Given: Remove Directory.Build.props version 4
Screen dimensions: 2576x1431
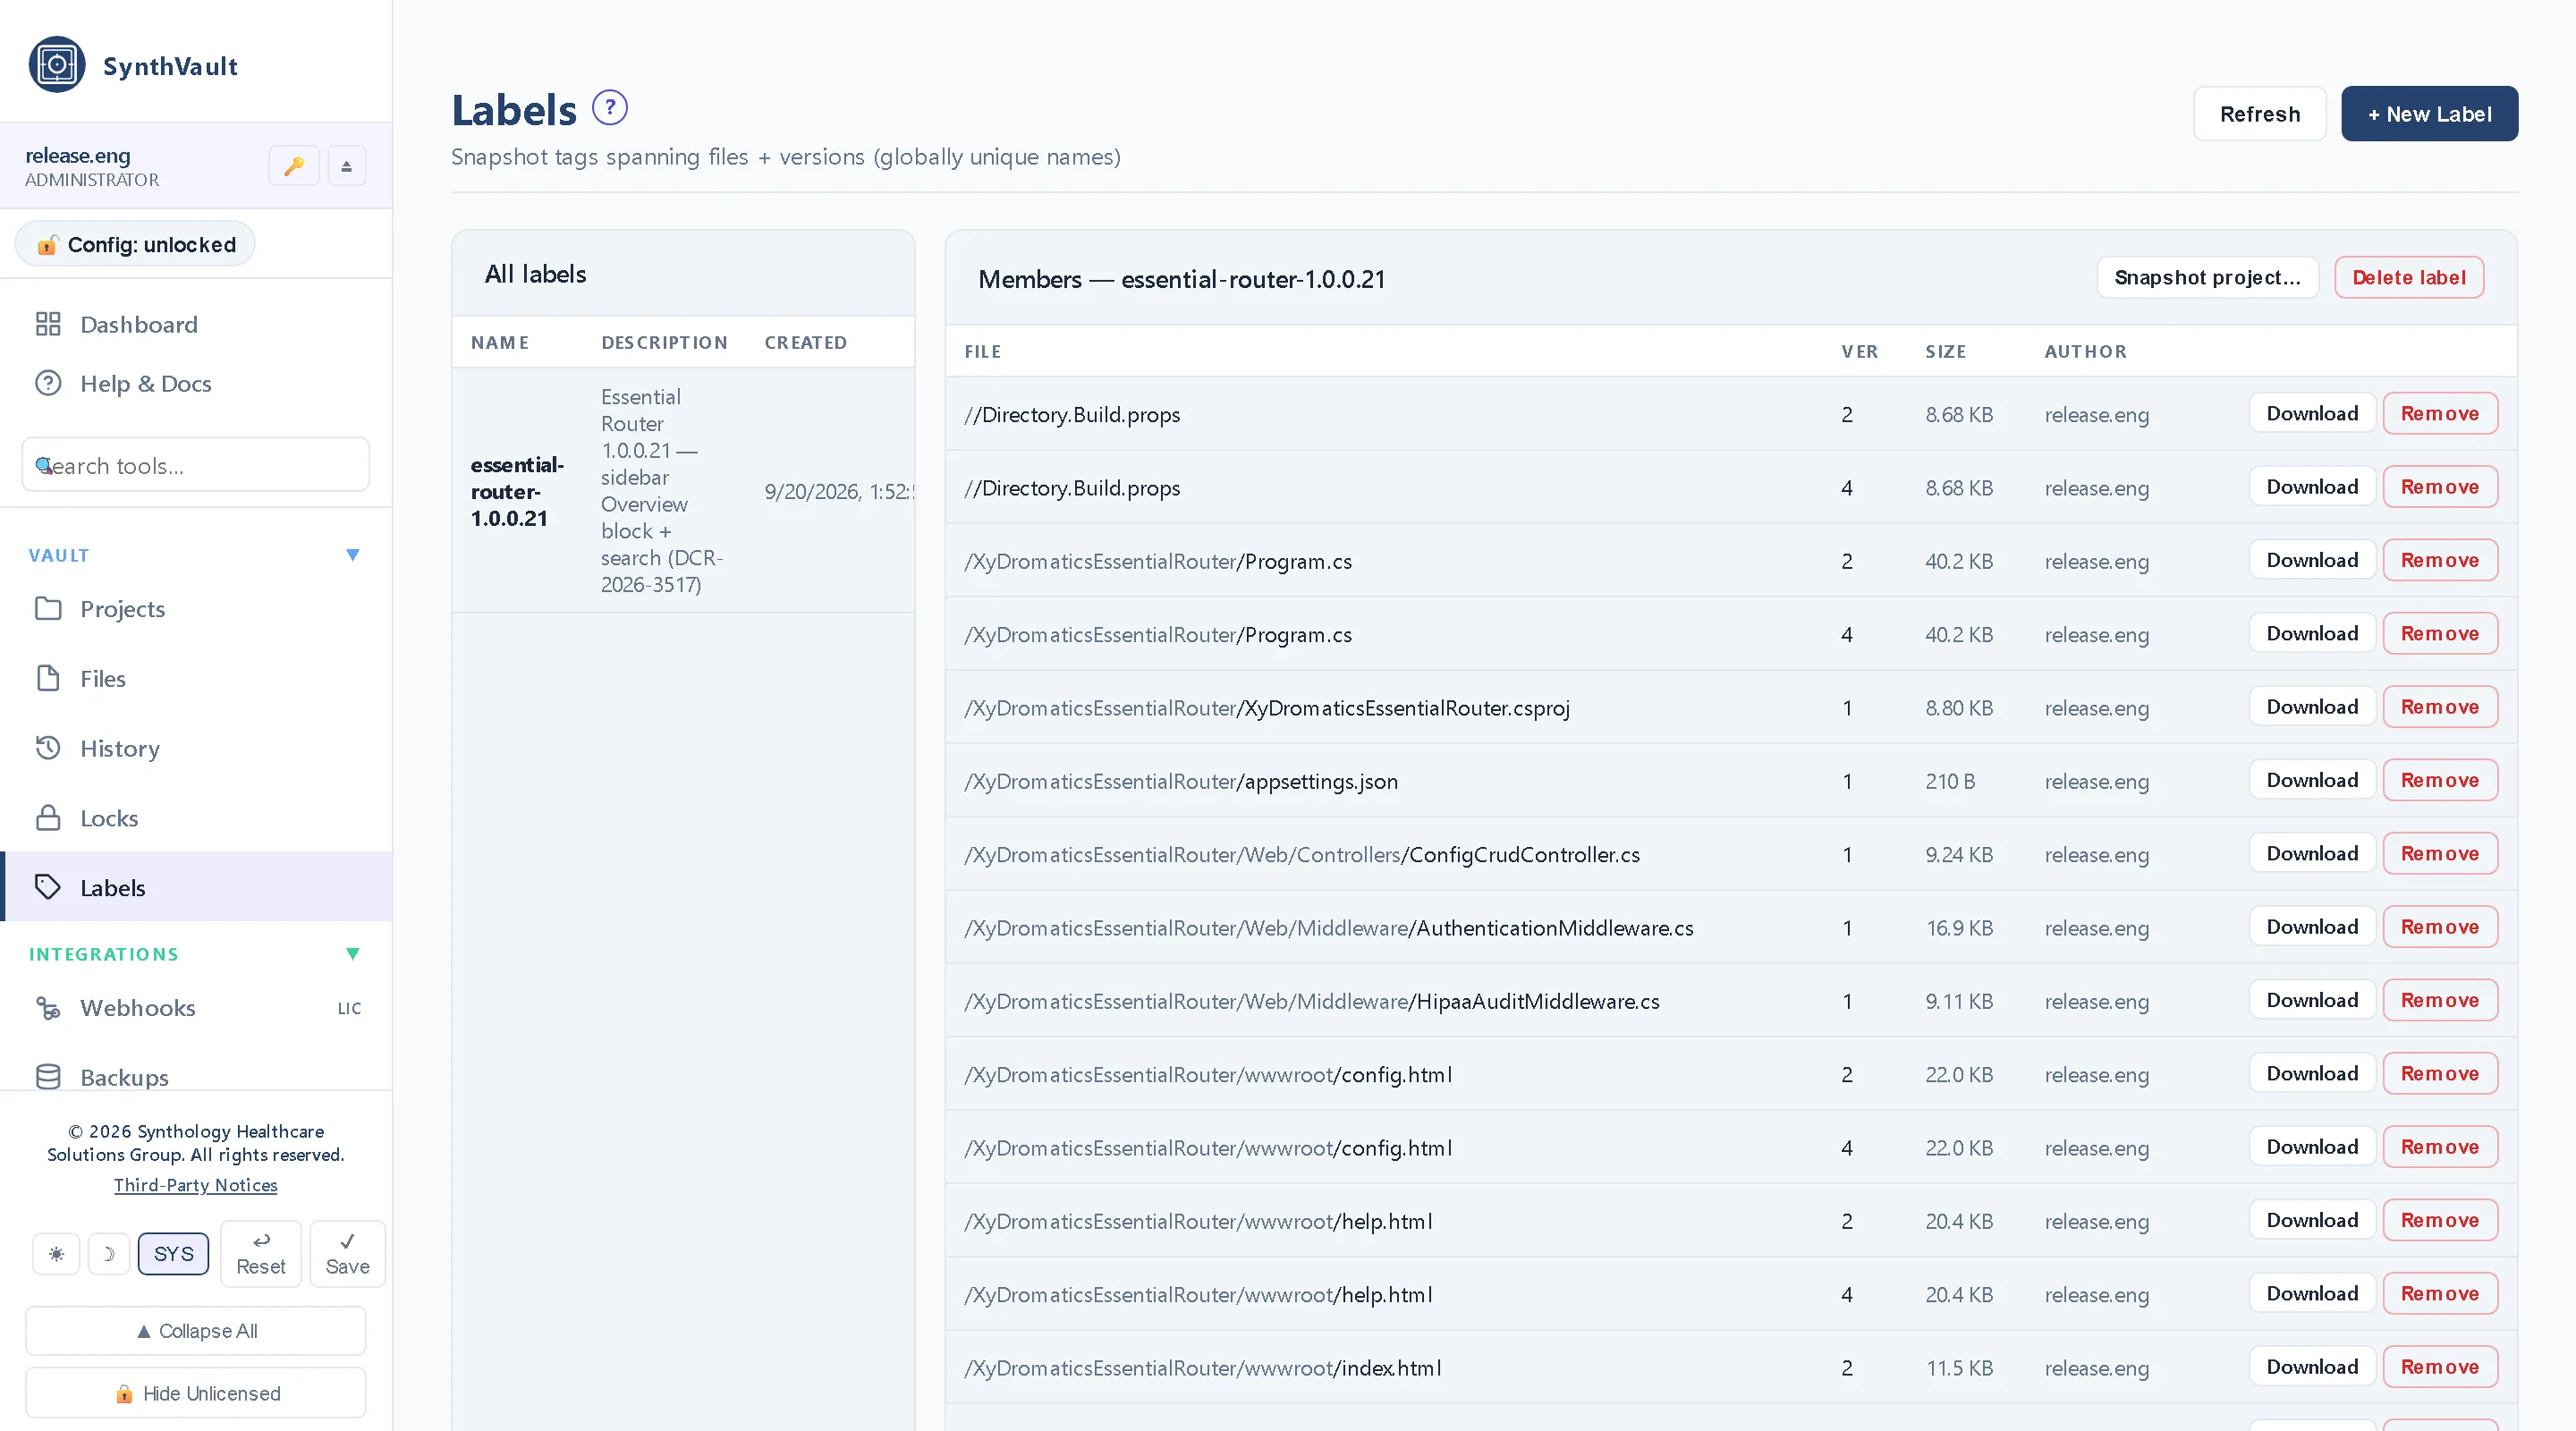Looking at the screenshot, I should (2440, 487).
